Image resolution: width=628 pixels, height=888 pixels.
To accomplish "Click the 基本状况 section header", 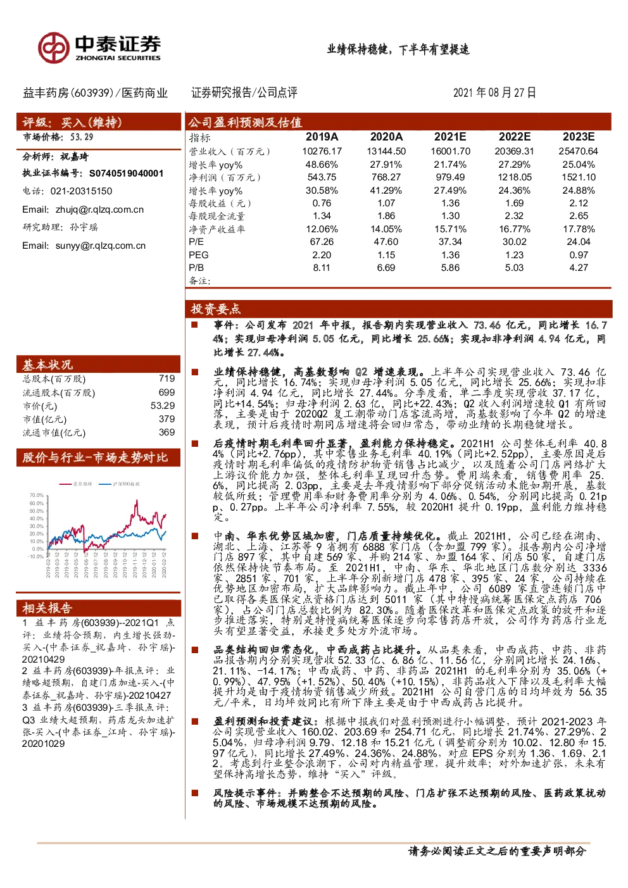I will [99, 365].
